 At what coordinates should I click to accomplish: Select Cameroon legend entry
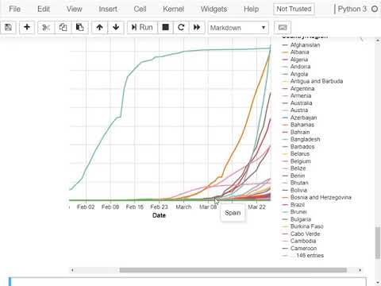click(303, 249)
